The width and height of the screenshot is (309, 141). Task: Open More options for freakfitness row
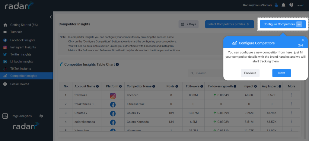[x=291, y=104]
